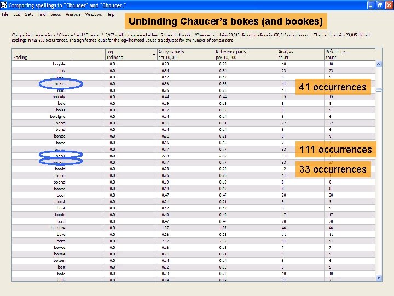Select the 'bones' spelling cell
Image resolution: width=394 pixels, height=296 pixels.
60,149
